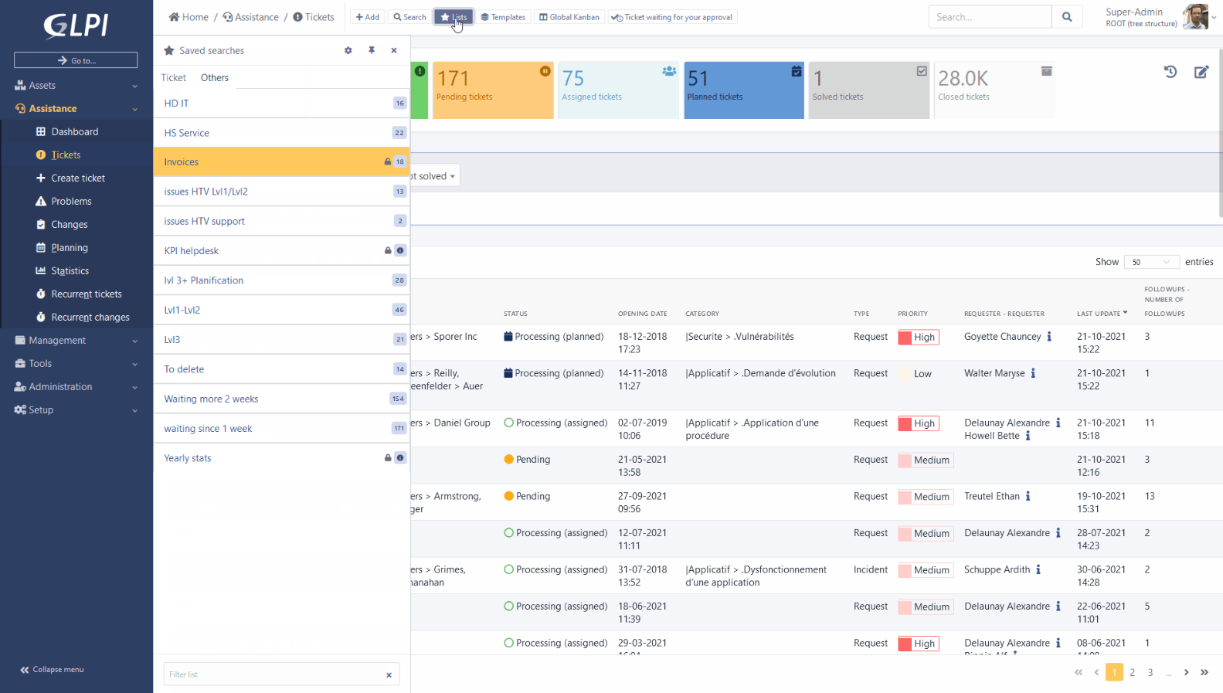This screenshot has height=693, width=1223.
Task: Close the saved searches panel
Action: tap(394, 50)
